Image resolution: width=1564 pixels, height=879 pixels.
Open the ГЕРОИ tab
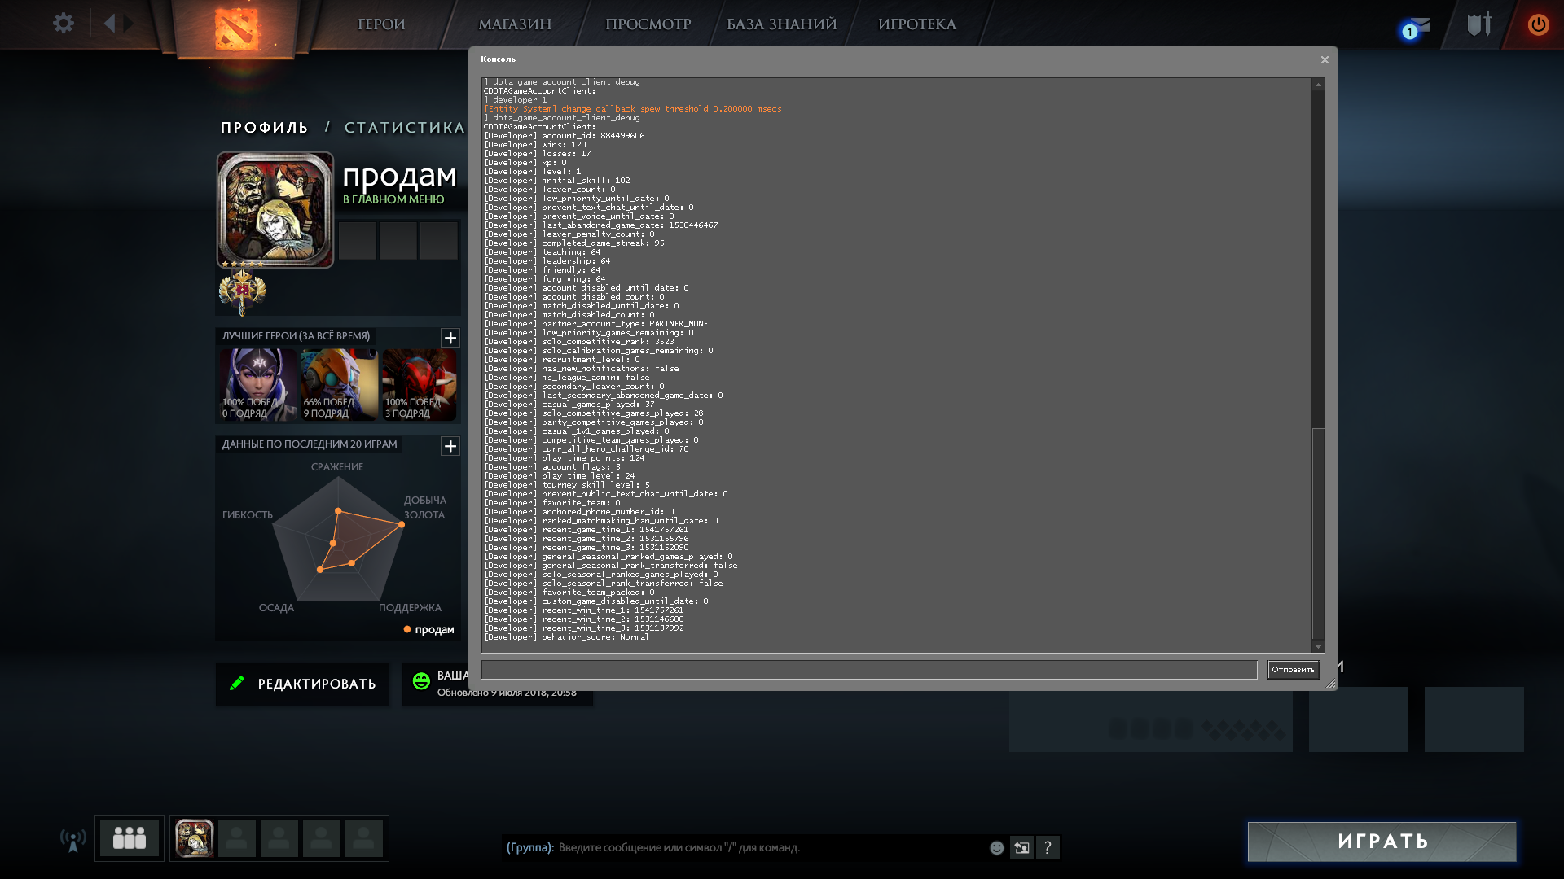pos(381,24)
